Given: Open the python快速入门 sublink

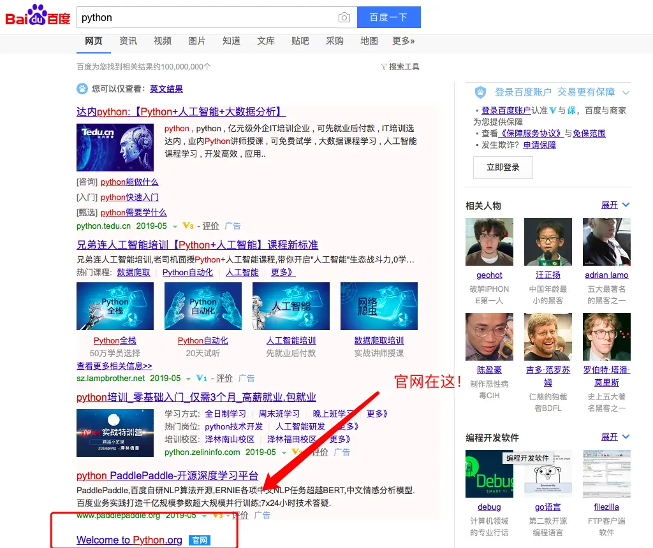Looking at the screenshot, I should [x=129, y=198].
